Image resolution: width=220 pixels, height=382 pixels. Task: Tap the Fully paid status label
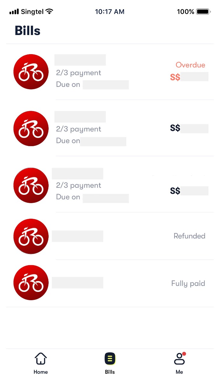[x=188, y=283]
